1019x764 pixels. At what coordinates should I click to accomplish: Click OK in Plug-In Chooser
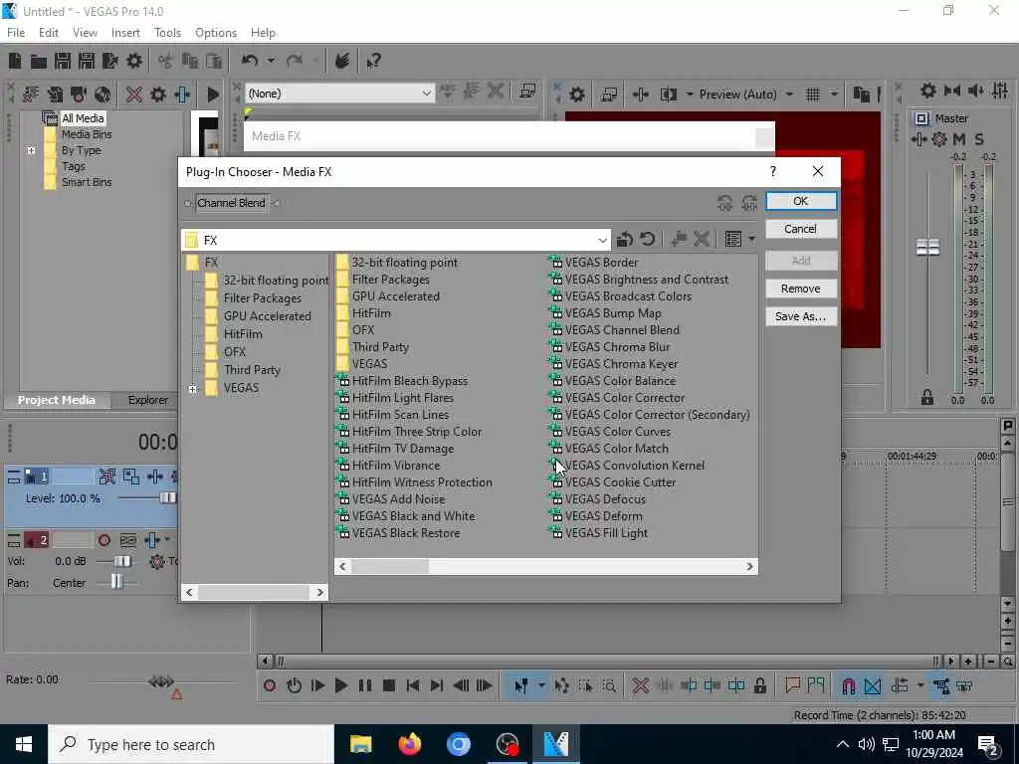tap(801, 201)
